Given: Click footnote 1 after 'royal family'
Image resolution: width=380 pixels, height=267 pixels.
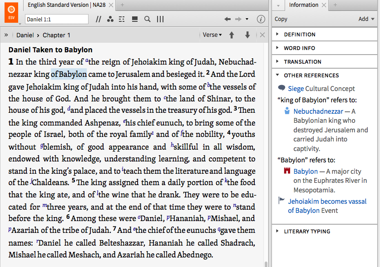Looking at the screenshot, I should tap(153, 133).
